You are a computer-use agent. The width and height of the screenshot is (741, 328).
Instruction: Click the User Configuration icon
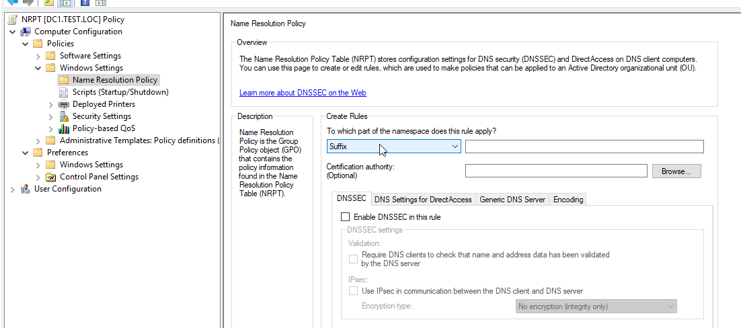coord(26,189)
